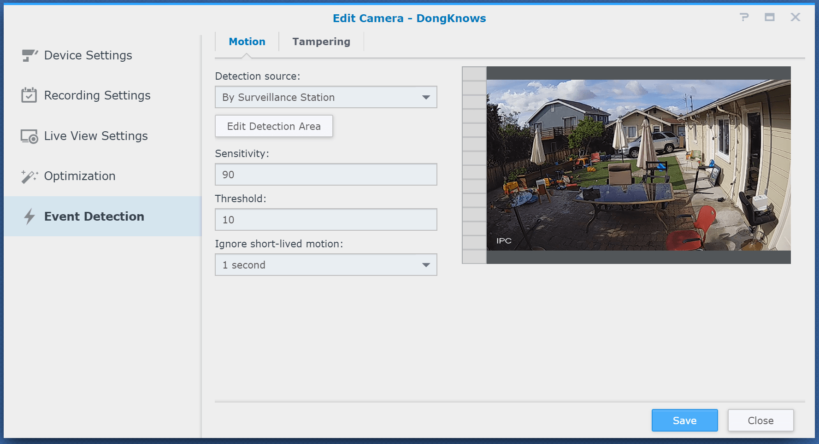Click the Live View Settings monitor icon
The image size is (819, 444).
point(29,136)
